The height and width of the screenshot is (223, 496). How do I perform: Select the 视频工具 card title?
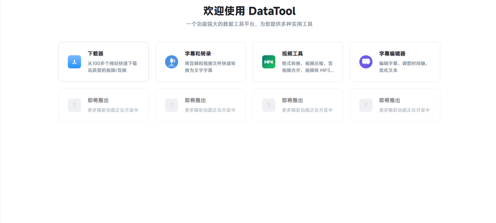292,54
